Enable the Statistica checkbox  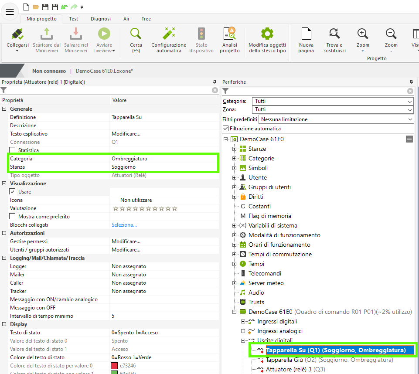pos(13,150)
